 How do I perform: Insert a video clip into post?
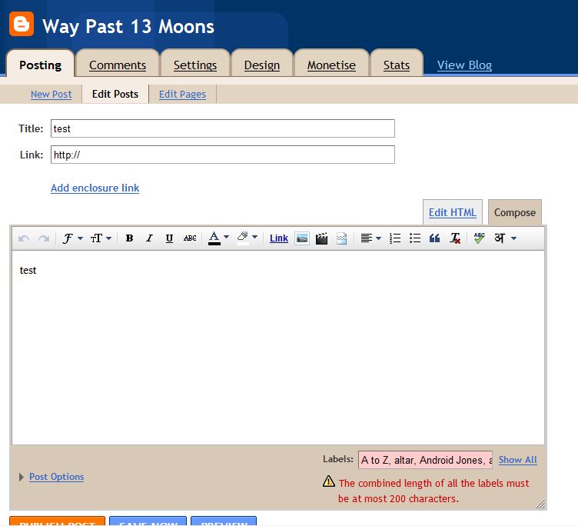[x=321, y=238]
